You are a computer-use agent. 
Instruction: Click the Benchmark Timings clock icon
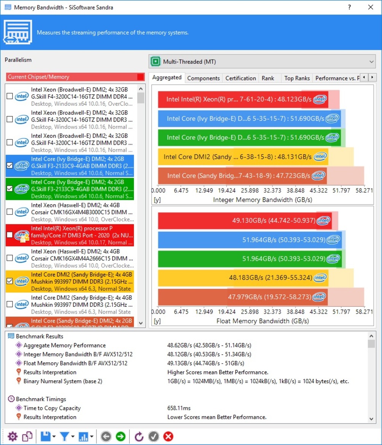click(x=11, y=399)
